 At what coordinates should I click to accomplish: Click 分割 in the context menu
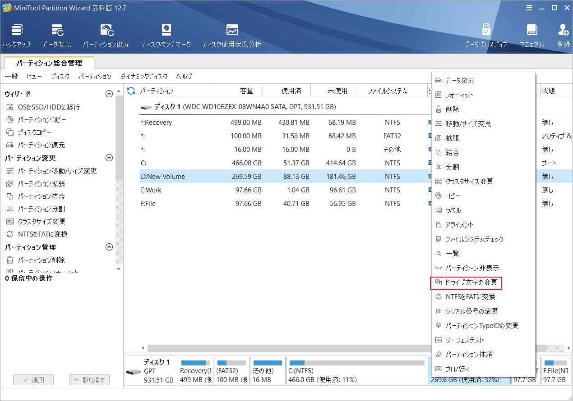point(483,167)
